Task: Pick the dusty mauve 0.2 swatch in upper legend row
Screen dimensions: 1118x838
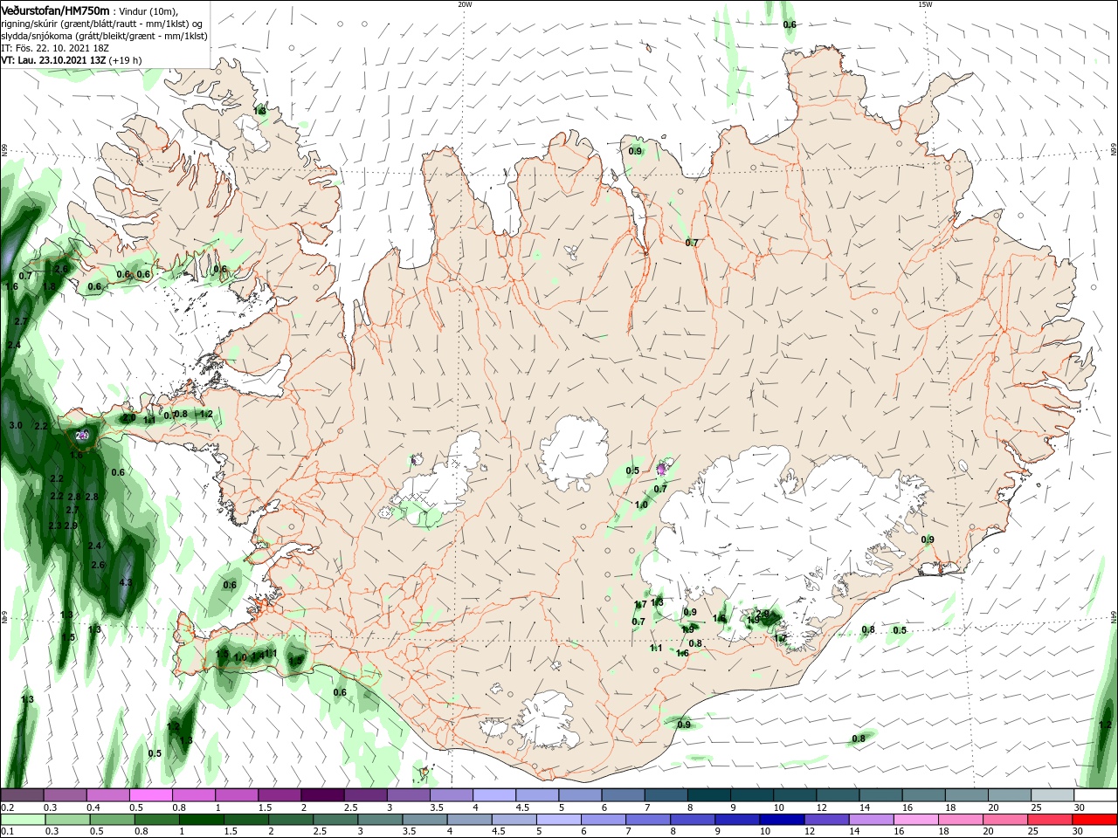Action: [22, 795]
